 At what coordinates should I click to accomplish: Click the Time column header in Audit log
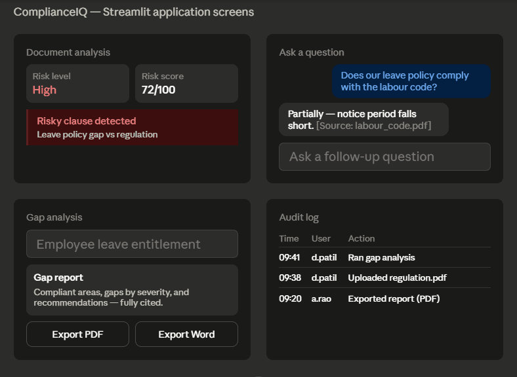[289, 238]
